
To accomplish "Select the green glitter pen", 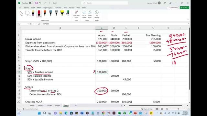I will [x=68, y=13].
